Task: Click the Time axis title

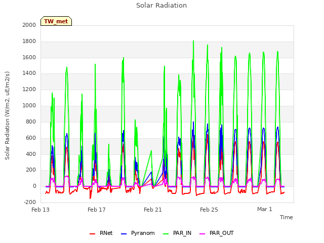Action: (287, 217)
